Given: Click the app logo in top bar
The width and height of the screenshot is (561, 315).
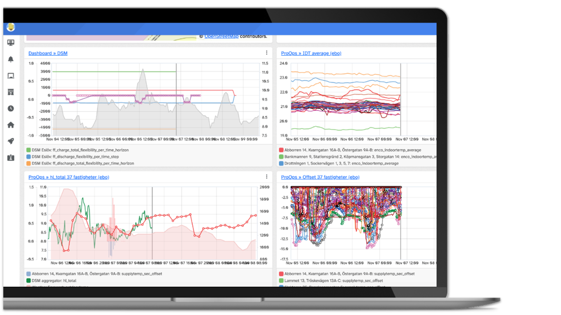Looking at the screenshot, I should pos(11,27).
